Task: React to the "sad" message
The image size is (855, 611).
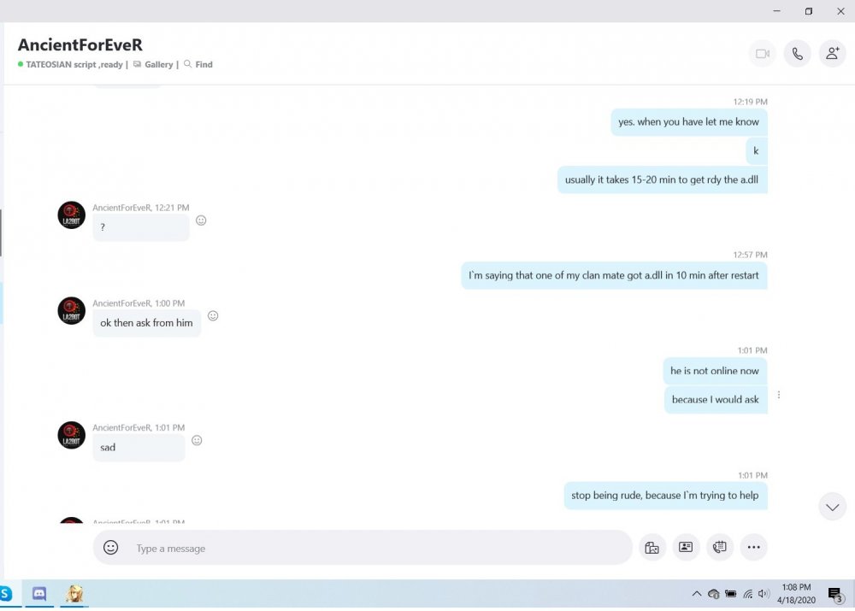Action: click(x=197, y=440)
